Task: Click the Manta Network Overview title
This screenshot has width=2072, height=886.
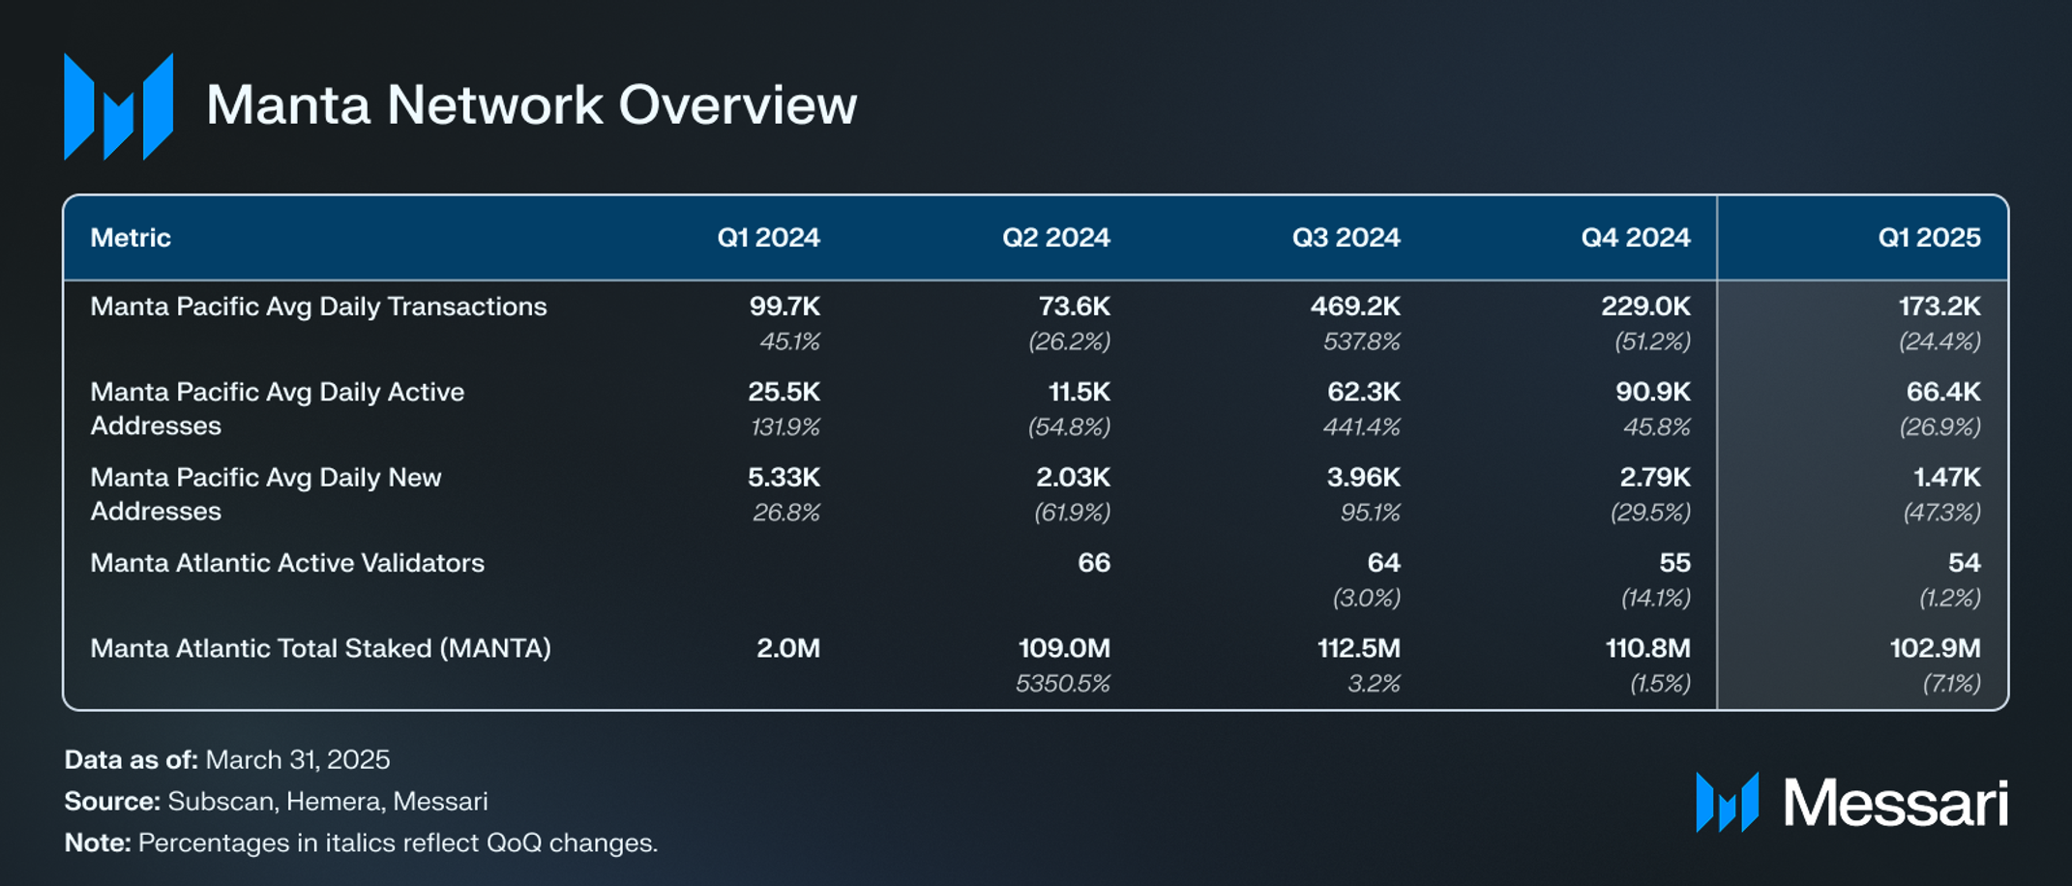Action: tap(531, 104)
